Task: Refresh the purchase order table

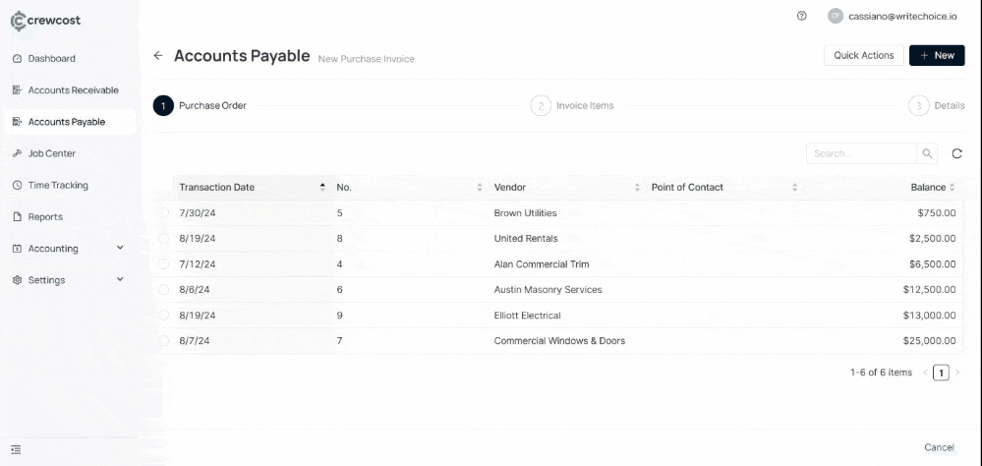Action: (956, 153)
